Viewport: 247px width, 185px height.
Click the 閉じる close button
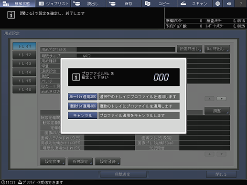click(221, 175)
